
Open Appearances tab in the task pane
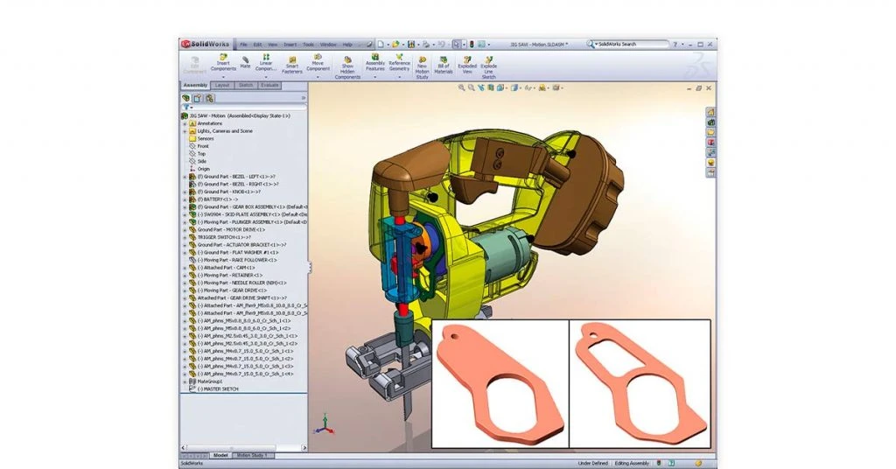pos(711,142)
